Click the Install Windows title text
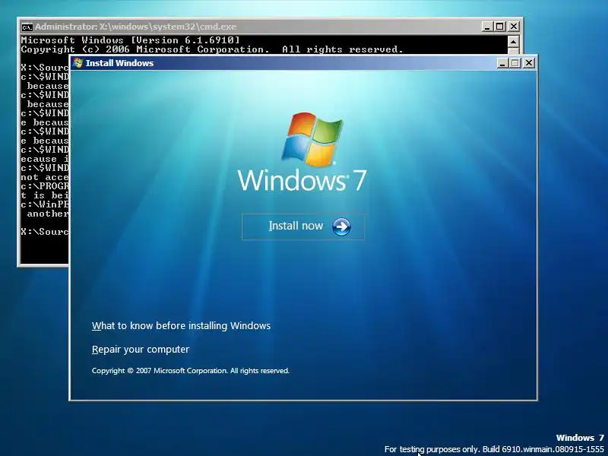 (119, 63)
